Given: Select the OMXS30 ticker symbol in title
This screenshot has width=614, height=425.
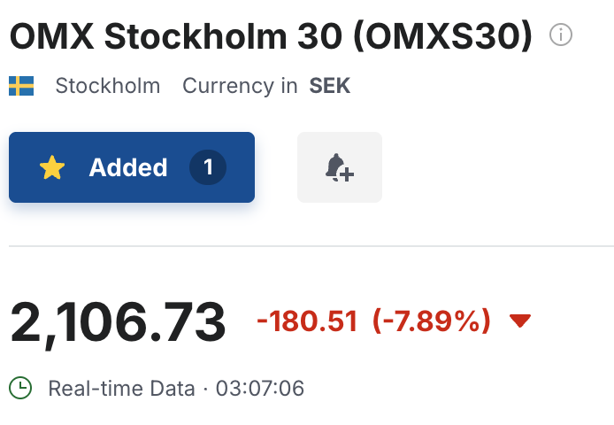Looking at the screenshot, I should [x=443, y=36].
